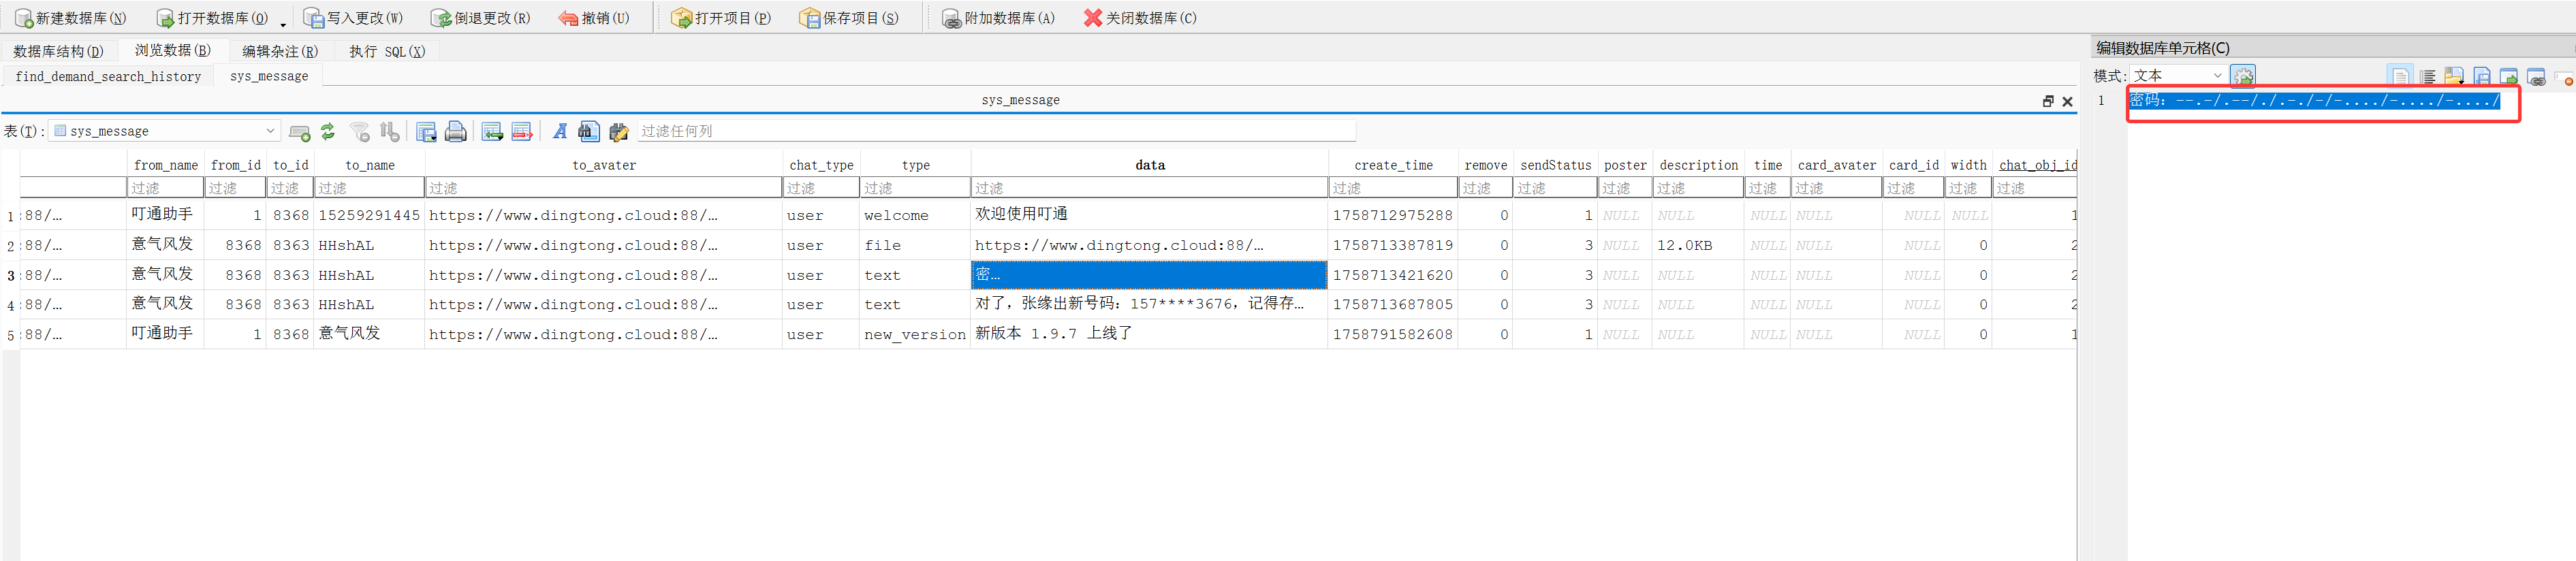Click Open Project (打开项目)
The width and height of the screenshot is (2576, 561).
722,18
